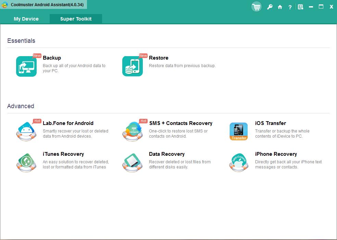Image resolution: width=337 pixels, height=240 pixels.
Task: Switch to the My Device tab
Action: coord(26,19)
